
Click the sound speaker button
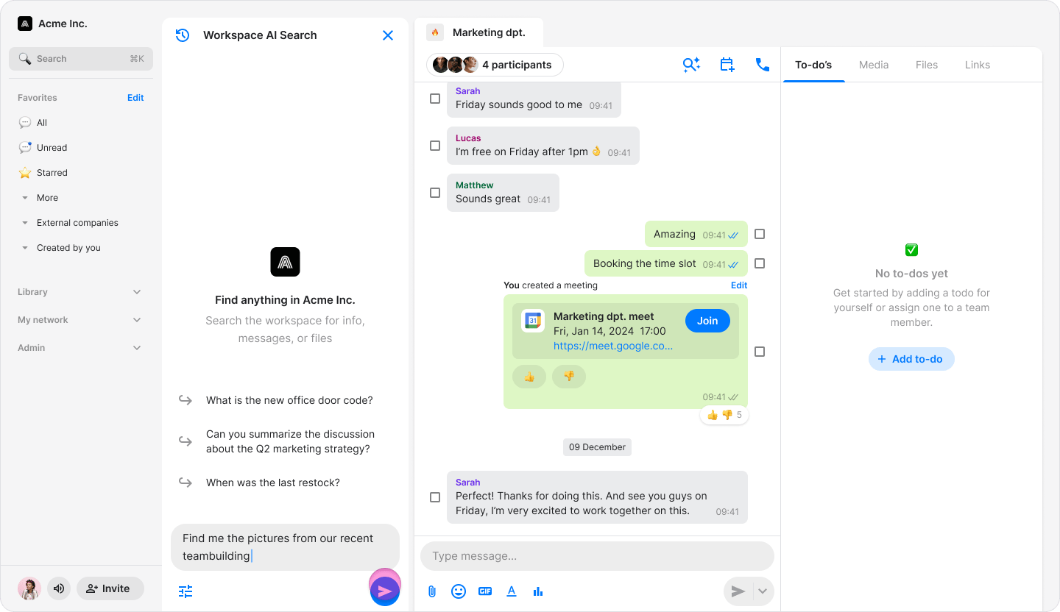point(59,588)
